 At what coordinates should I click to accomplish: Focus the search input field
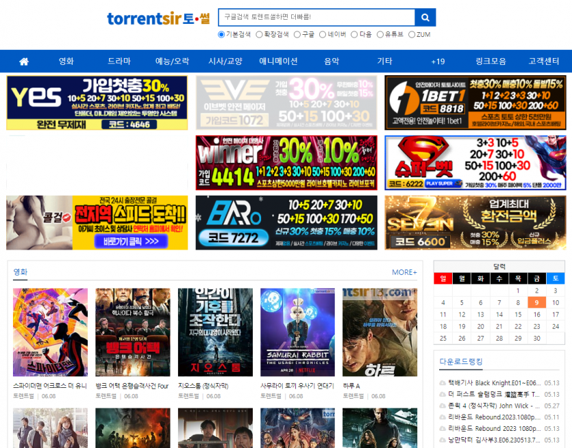[316, 17]
